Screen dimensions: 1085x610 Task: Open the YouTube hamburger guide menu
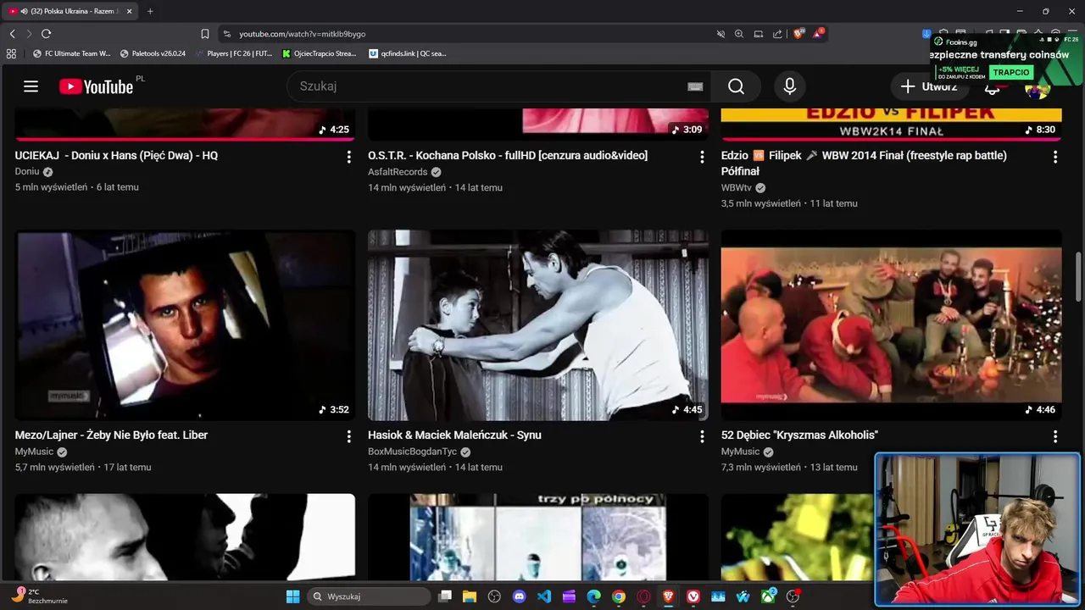pyautogui.click(x=31, y=86)
